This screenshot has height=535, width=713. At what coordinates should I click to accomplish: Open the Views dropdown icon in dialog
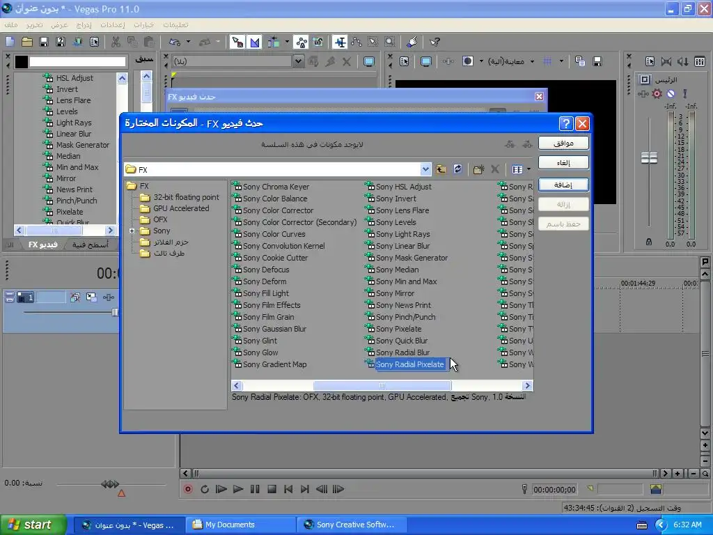(x=521, y=169)
